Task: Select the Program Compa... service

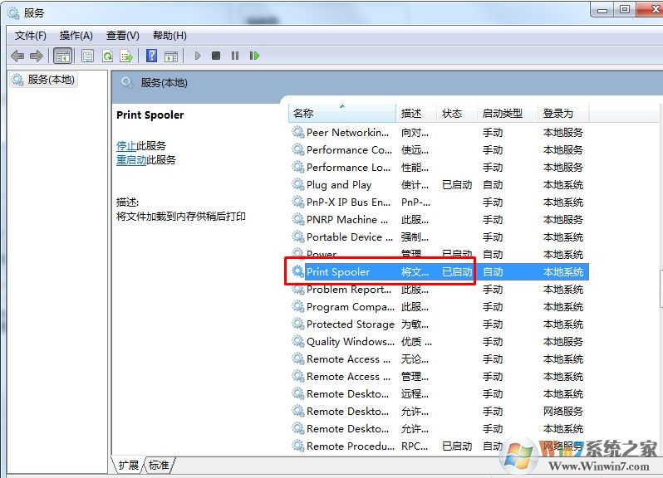Action: 439,306
